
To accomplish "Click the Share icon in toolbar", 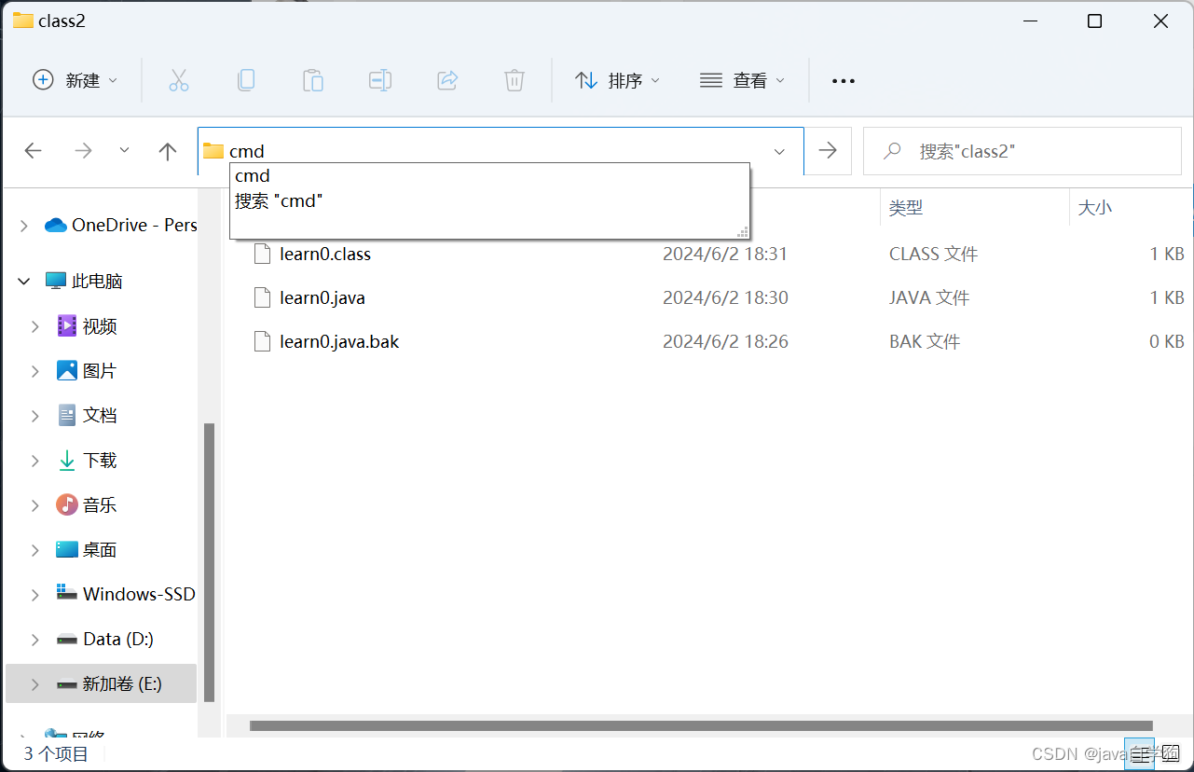I will (447, 80).
